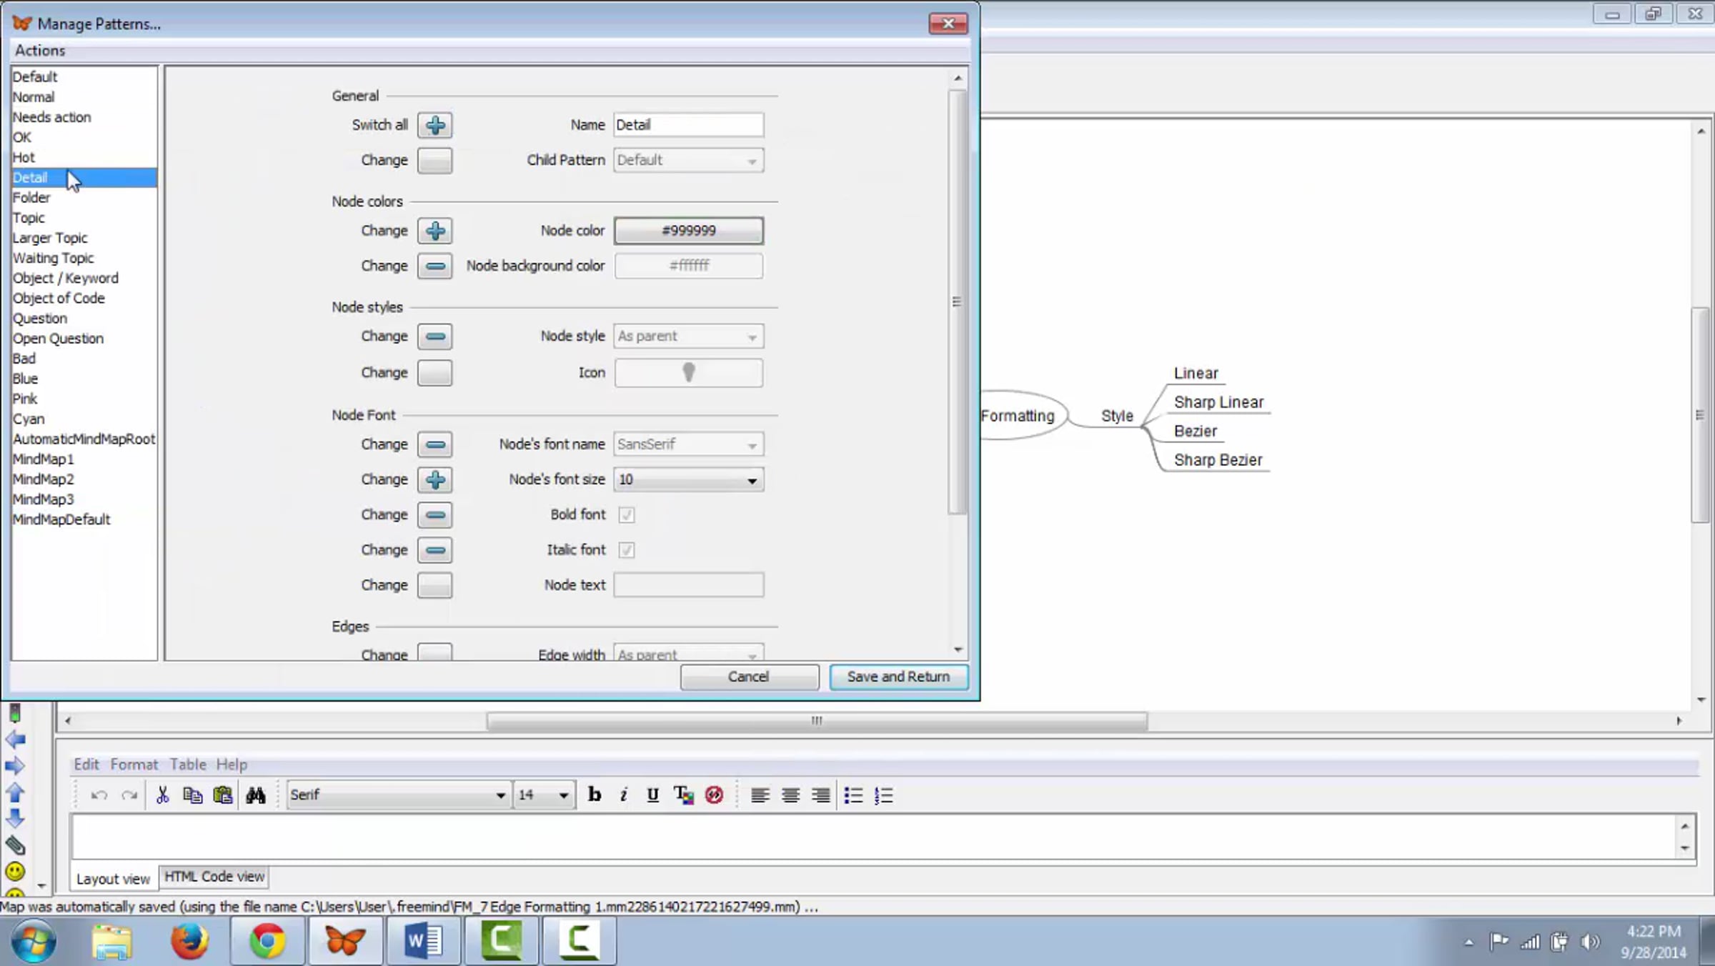Click the Node text input field

pyautogui.click(x=688, y=585)
